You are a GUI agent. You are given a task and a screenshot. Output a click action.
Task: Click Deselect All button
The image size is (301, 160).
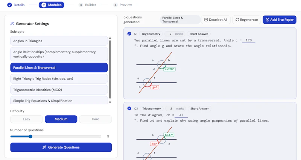(x=216, y=20)
